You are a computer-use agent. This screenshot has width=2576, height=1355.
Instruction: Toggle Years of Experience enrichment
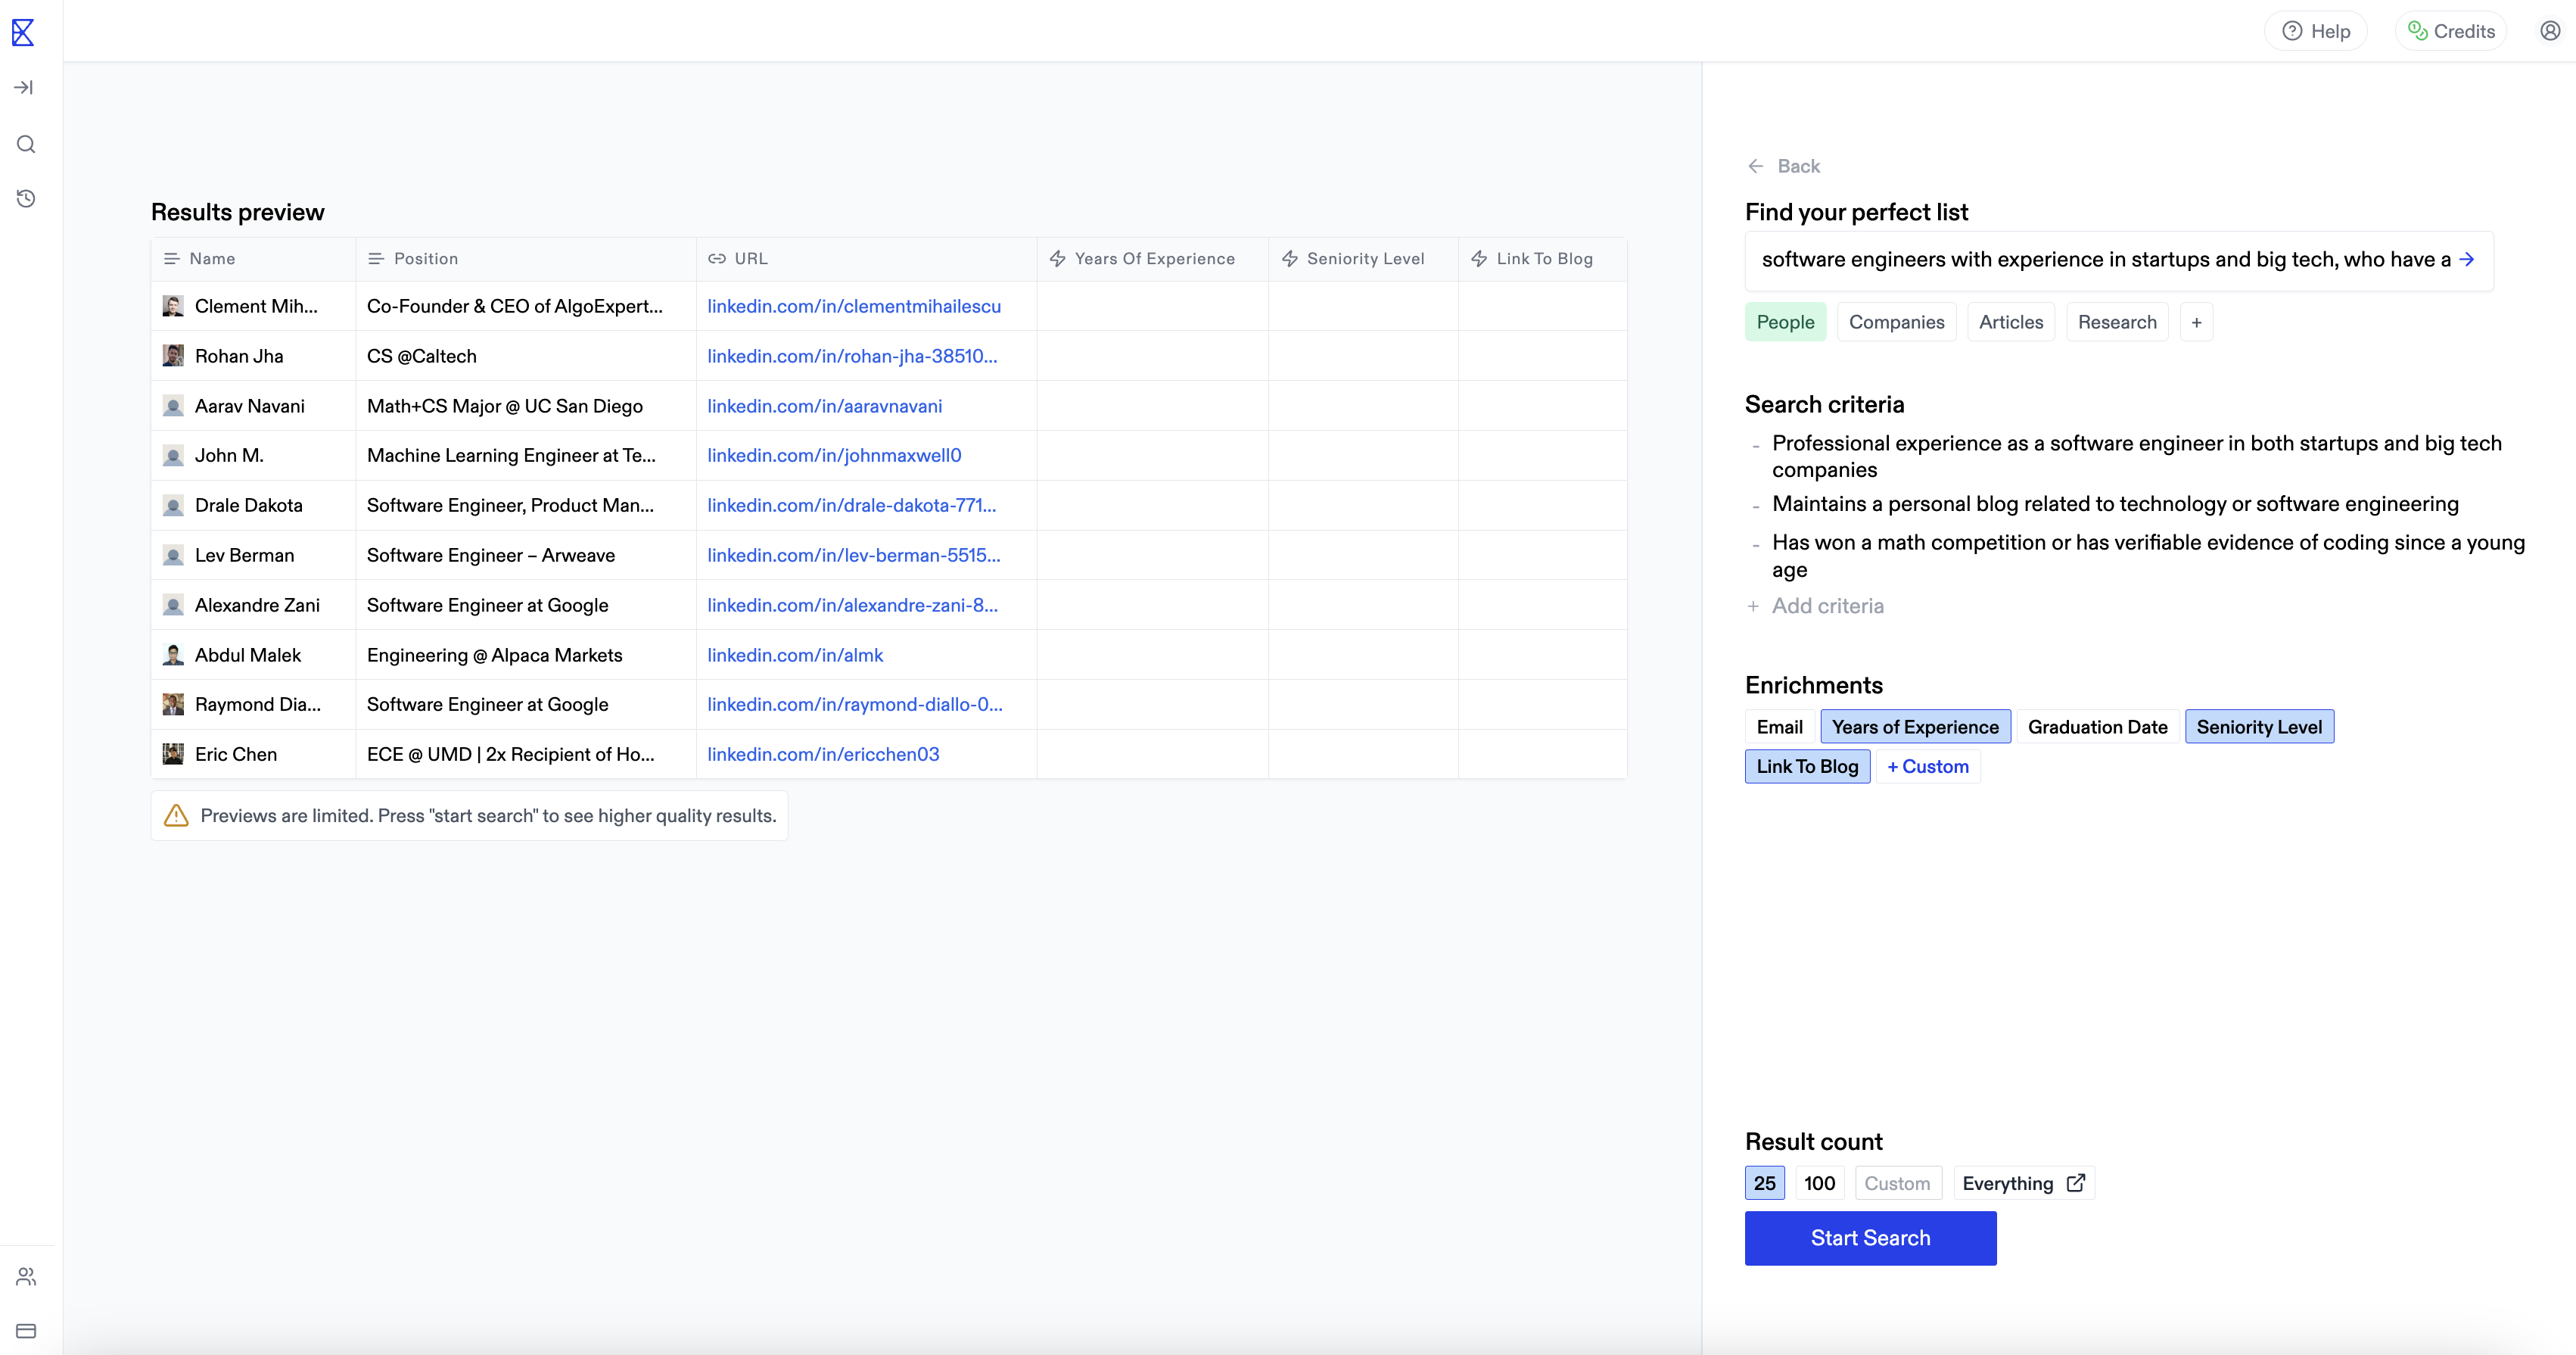[1914, 727]
